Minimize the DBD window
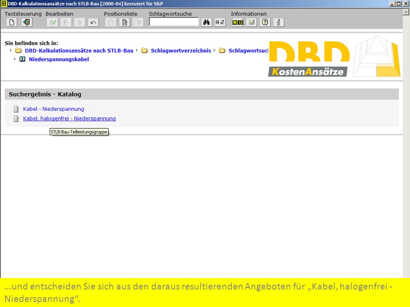The width and height of the screenshot is (410, 307). [x=392, y=4]
